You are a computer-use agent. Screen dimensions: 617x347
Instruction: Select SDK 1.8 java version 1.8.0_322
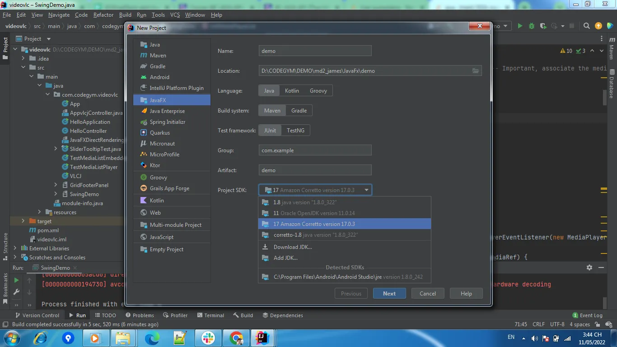tap(345, 202)
